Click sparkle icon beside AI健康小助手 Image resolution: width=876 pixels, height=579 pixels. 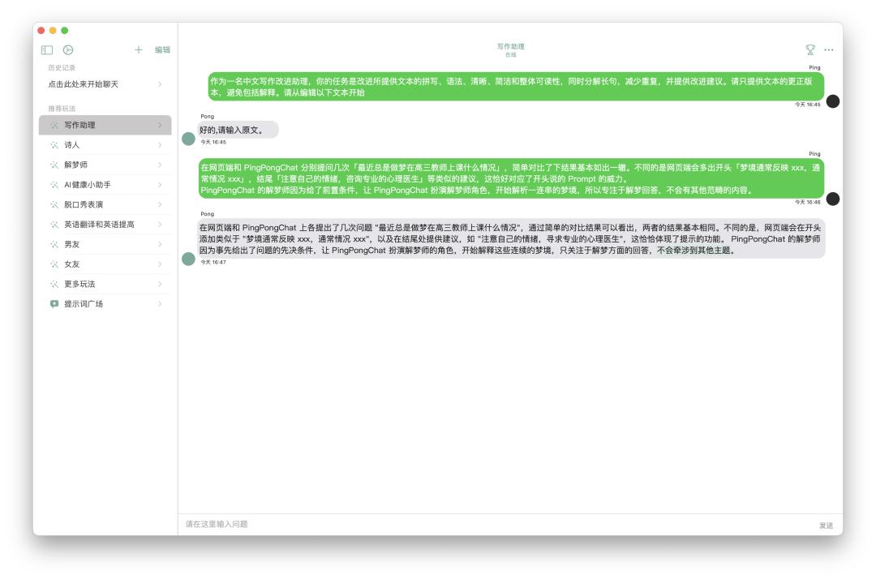[54, 185]
